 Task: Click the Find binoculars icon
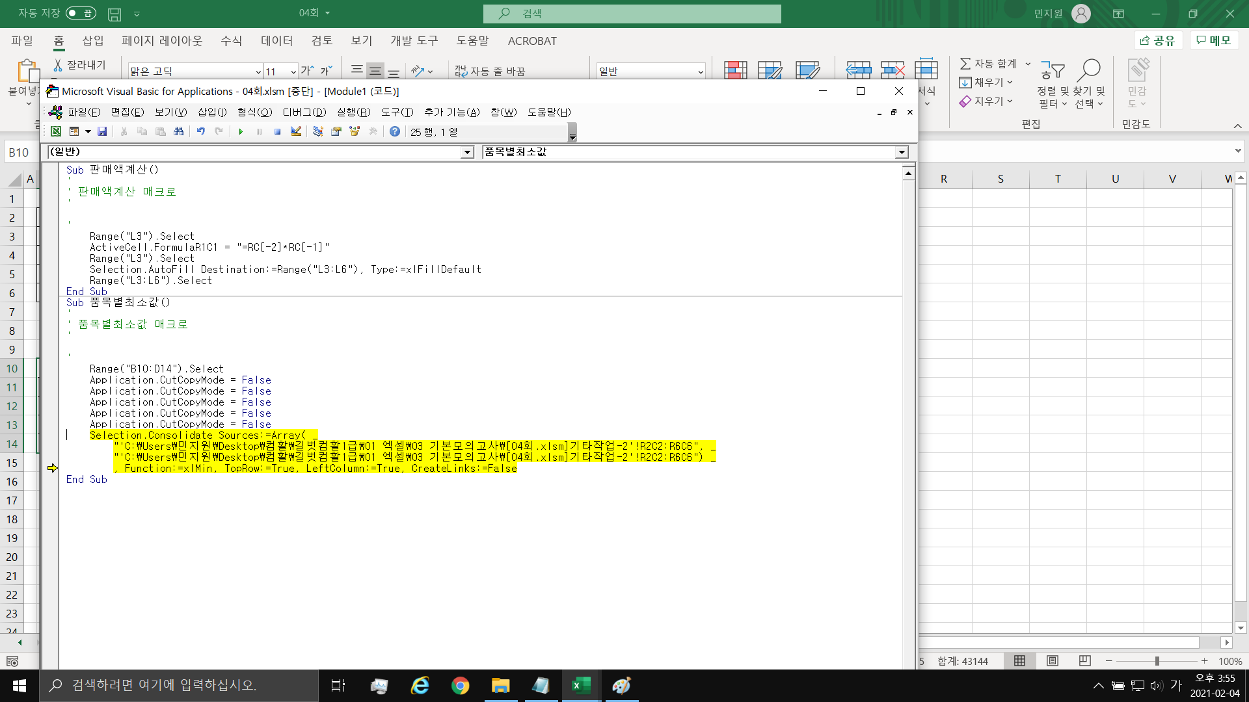[178, 131]
